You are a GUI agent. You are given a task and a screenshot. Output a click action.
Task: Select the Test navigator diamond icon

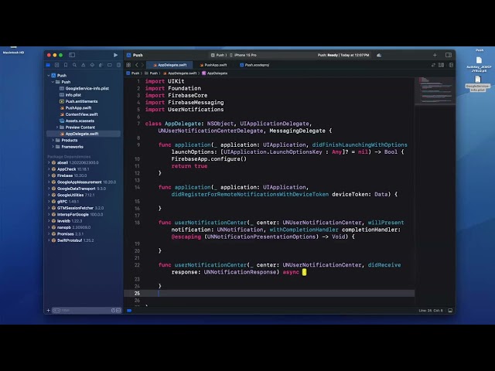click(92, 65)
